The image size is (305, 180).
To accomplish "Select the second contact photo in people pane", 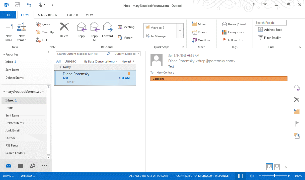I will 277,167.
